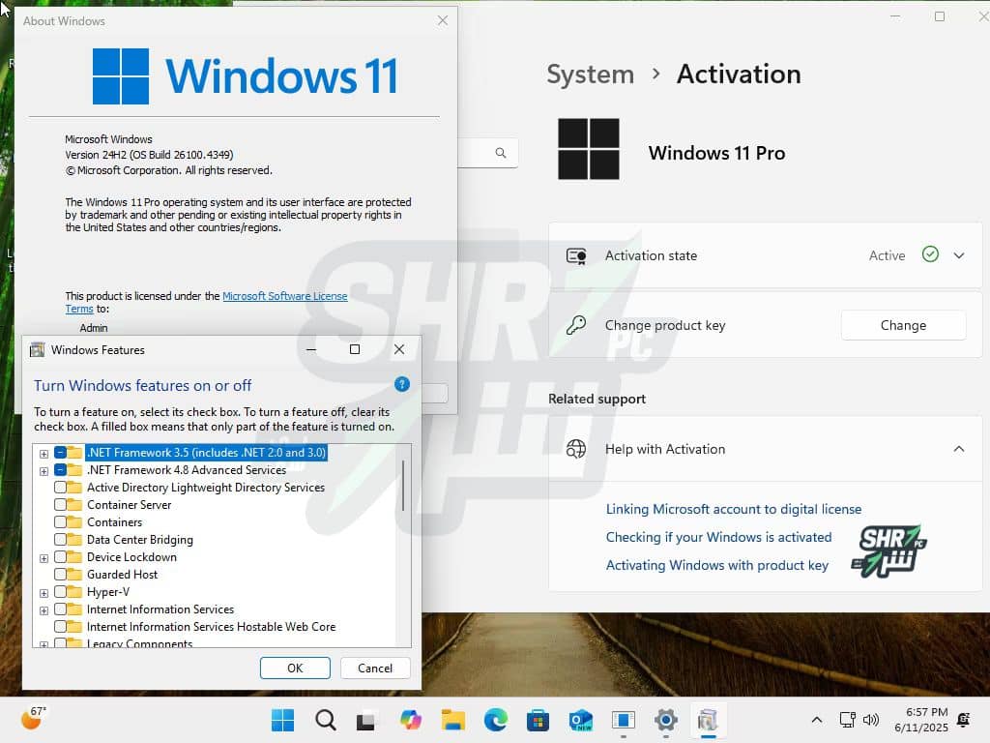The image size is (990, 743).
Task: Select the Windows Features taskbar icon
Action: (x=708, y=720)
